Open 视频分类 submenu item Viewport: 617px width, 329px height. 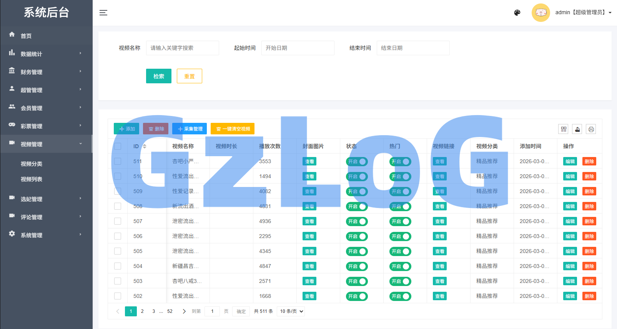[x=32, y=164]
